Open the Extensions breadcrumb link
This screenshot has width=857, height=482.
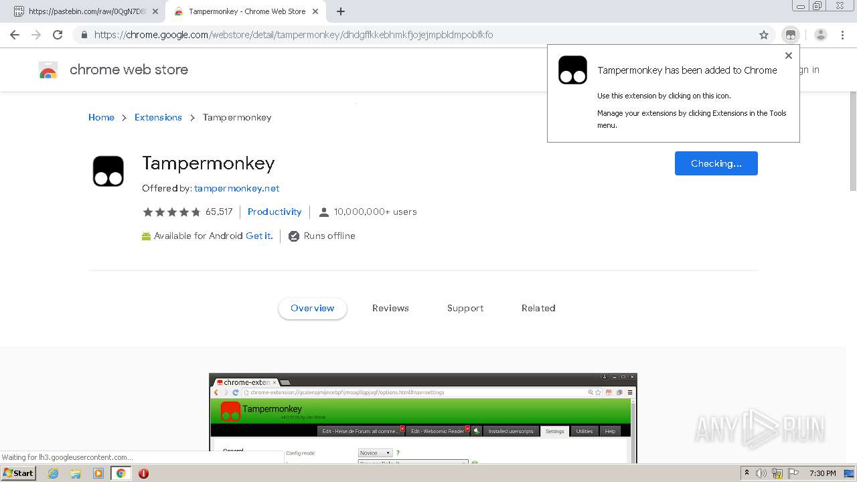[x=158, y=117]
